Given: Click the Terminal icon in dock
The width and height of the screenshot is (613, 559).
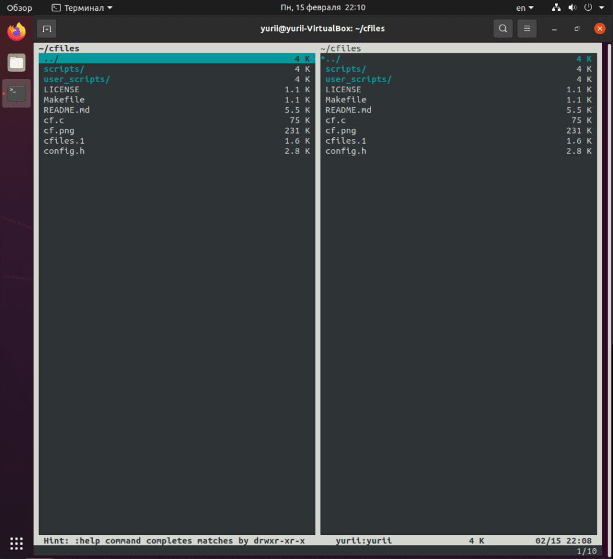Looking at the screenshot, I should pos(17,93).
